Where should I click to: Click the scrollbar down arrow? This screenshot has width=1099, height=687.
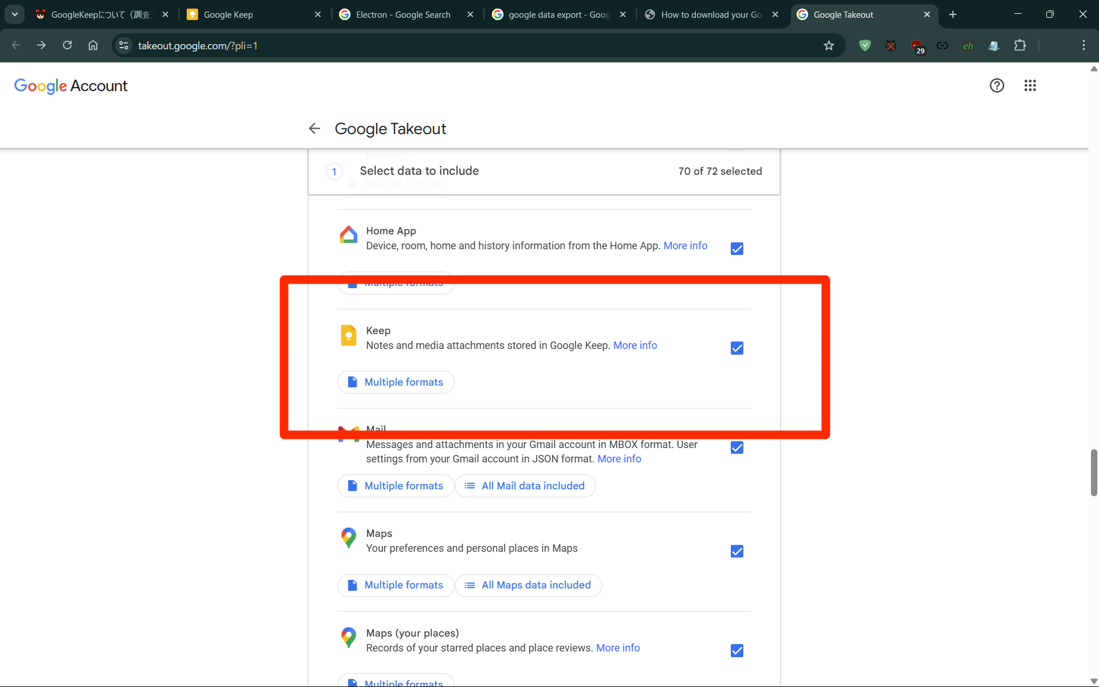(x=1093, y=681)
